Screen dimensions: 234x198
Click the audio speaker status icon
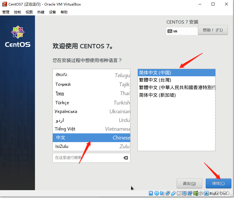[162, 193]
